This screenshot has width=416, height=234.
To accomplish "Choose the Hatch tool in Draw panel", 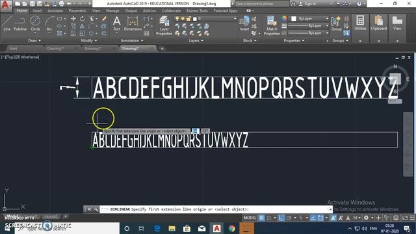I will 59,33.
